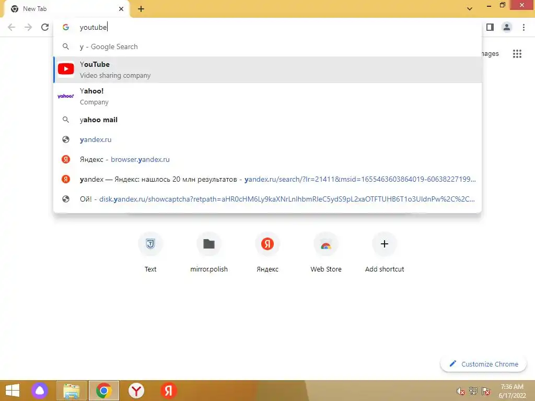Select the 'yahoo mail' search suggestion

[267, 120]
